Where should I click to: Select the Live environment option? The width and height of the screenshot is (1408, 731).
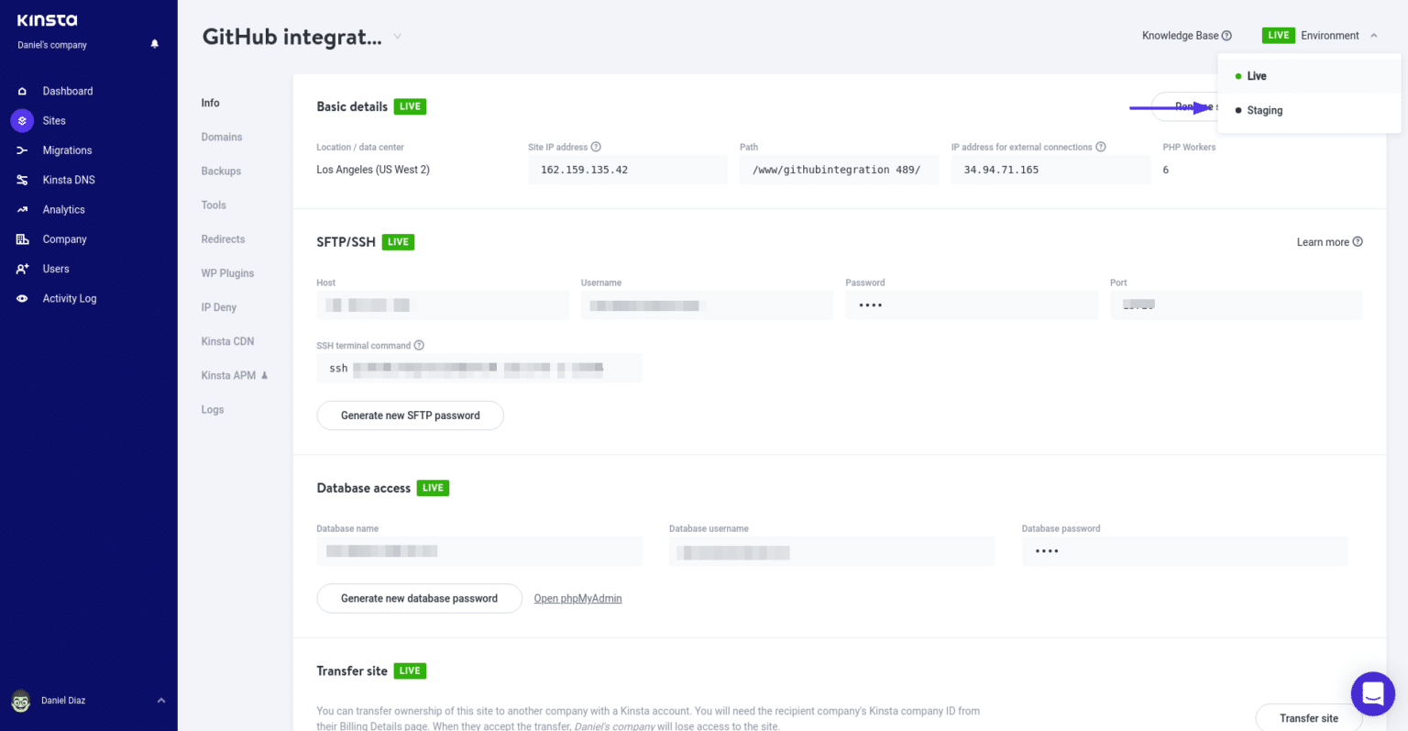1256,75
